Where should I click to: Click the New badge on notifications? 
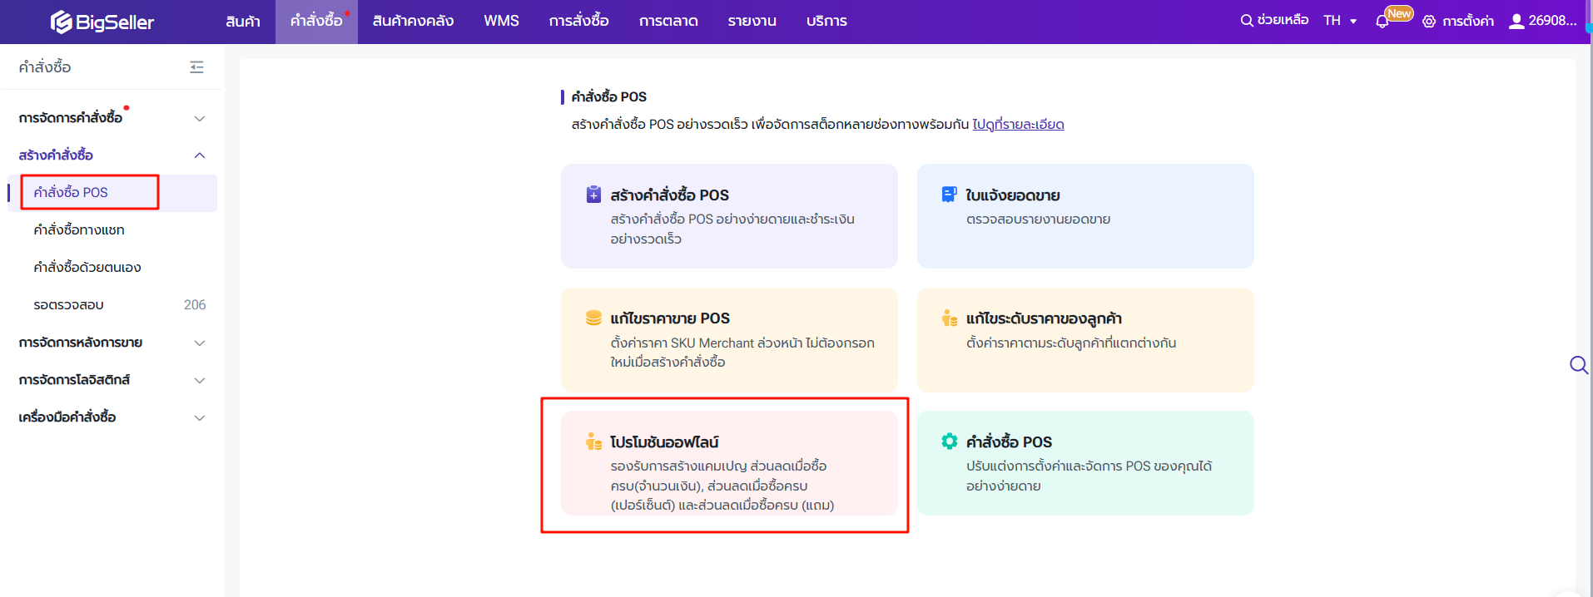(1399, 13)
